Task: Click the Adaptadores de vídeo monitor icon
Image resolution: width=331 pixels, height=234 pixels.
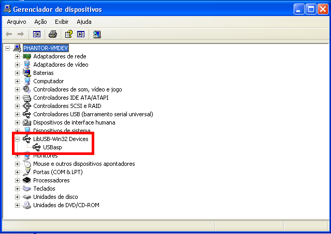Action: click(x=27, y=65)
